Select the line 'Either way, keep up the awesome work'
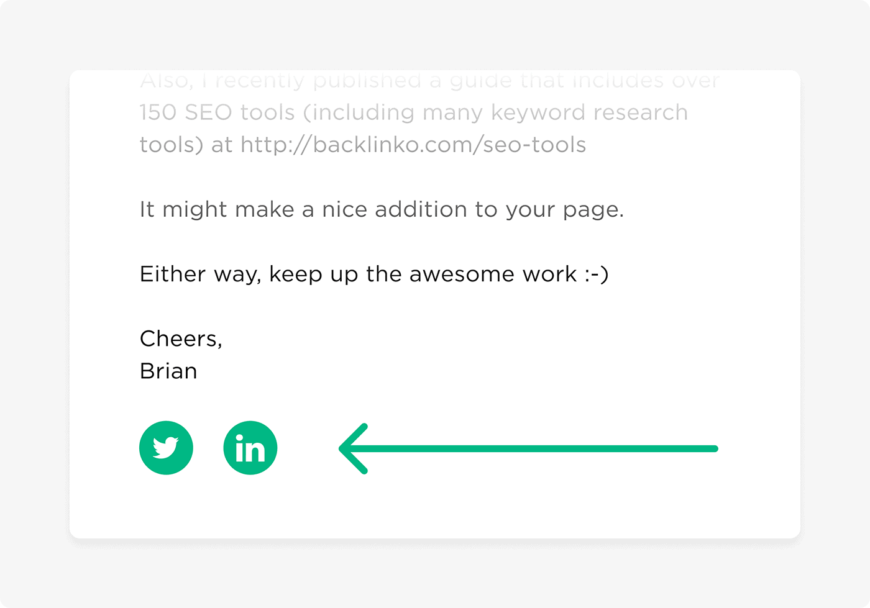The height and width of the screenshot is (608, 870). coord(359,275)
